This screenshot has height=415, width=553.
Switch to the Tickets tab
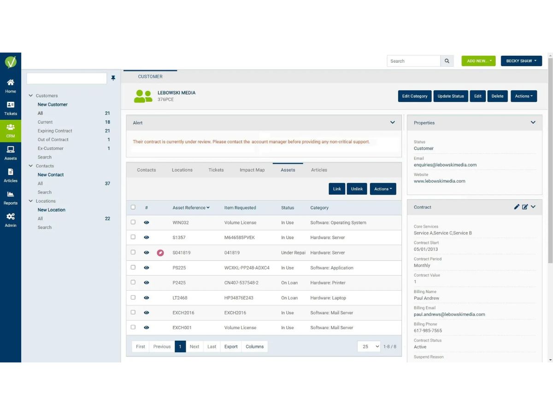click(216, 170)
